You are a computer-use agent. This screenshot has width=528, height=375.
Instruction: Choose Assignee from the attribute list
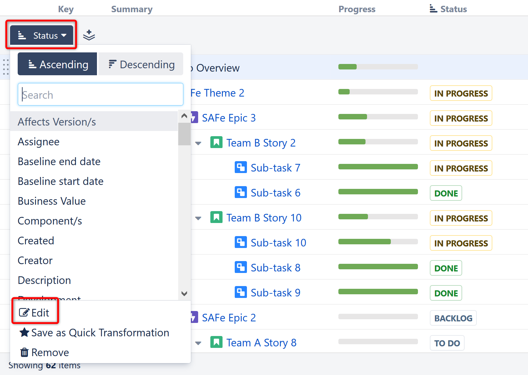click(39, 142)
